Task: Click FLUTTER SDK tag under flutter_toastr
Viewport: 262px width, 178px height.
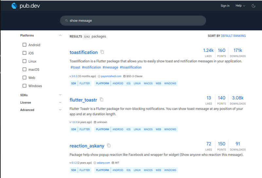Action: point(84,129)
